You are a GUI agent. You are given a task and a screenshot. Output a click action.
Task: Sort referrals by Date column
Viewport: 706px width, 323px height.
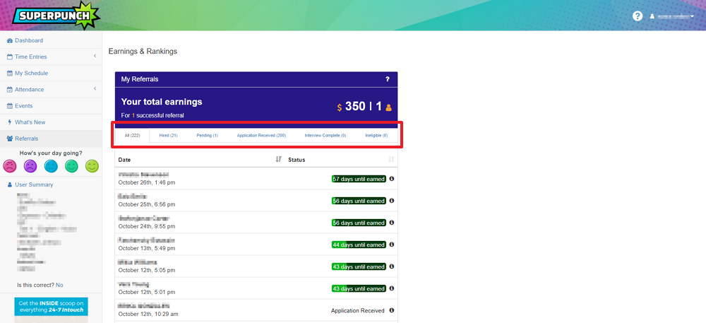pos(278,160)
